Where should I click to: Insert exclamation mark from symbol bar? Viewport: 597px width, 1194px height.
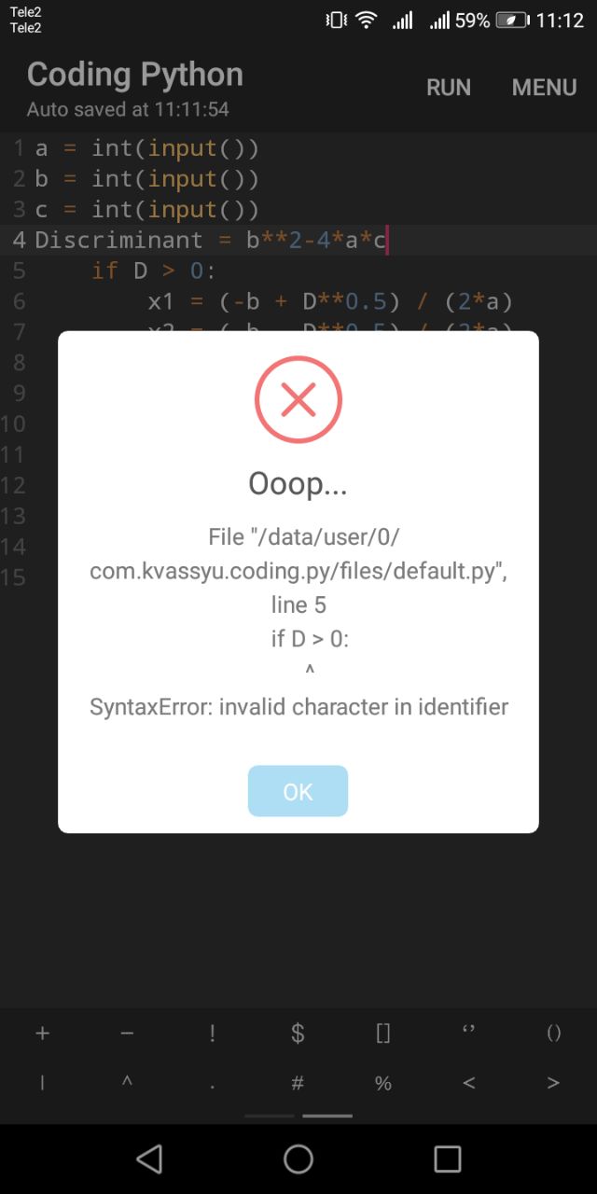(213, 1033)
